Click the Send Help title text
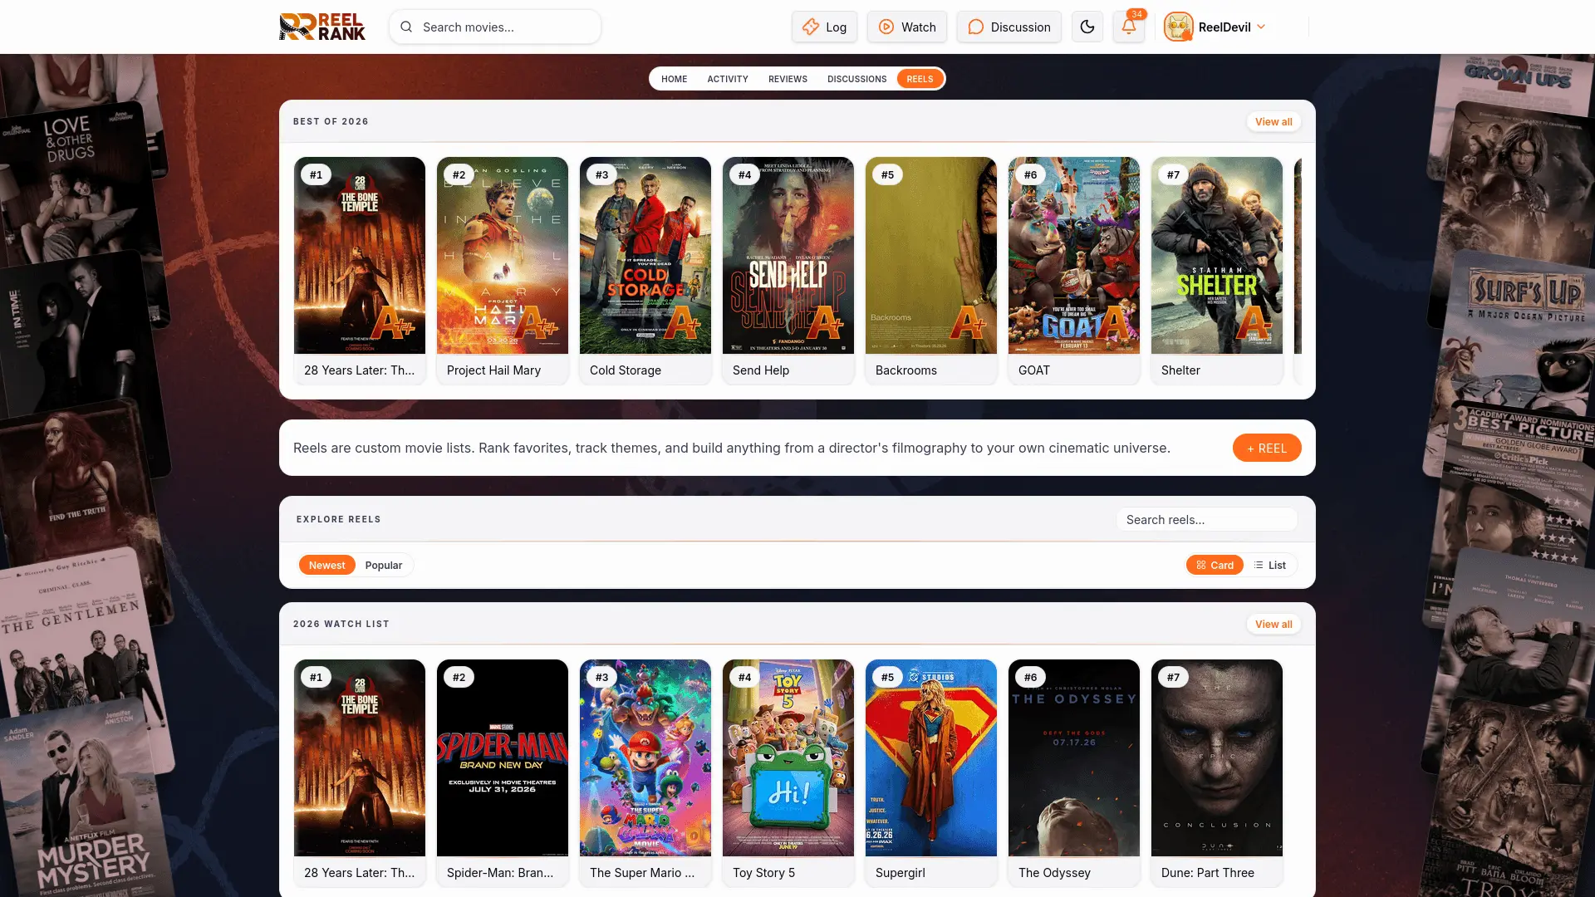 (761, 370)
